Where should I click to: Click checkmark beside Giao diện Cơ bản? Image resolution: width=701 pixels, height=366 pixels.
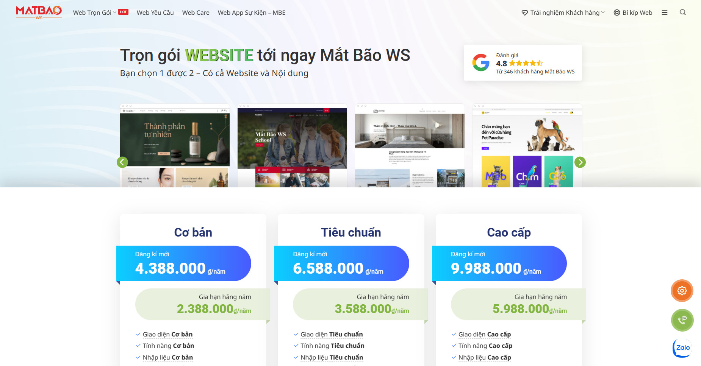tap(138, 334)
